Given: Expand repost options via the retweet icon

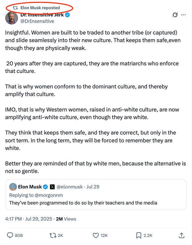Looking at the screenshot, I should pos(52,236).
